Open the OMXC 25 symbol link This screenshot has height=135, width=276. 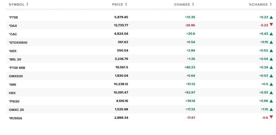click(x=16, y=110)
